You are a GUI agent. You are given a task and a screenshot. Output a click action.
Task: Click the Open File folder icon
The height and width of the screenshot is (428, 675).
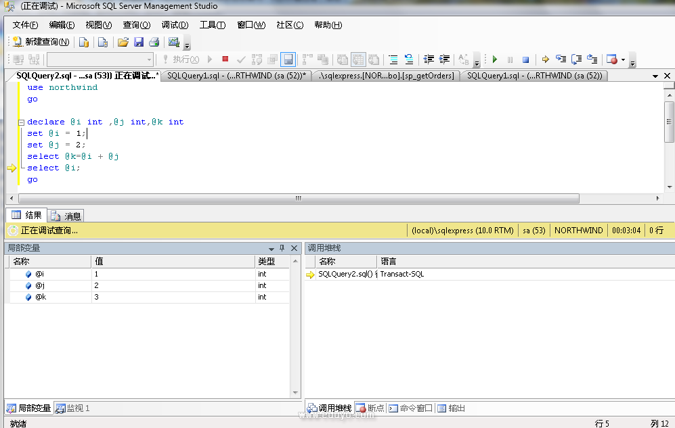coord(123,42)
